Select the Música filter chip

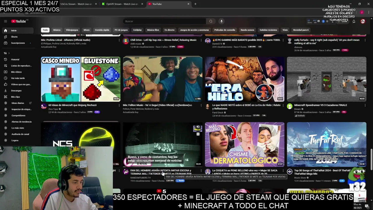click(x=57, y=30)
